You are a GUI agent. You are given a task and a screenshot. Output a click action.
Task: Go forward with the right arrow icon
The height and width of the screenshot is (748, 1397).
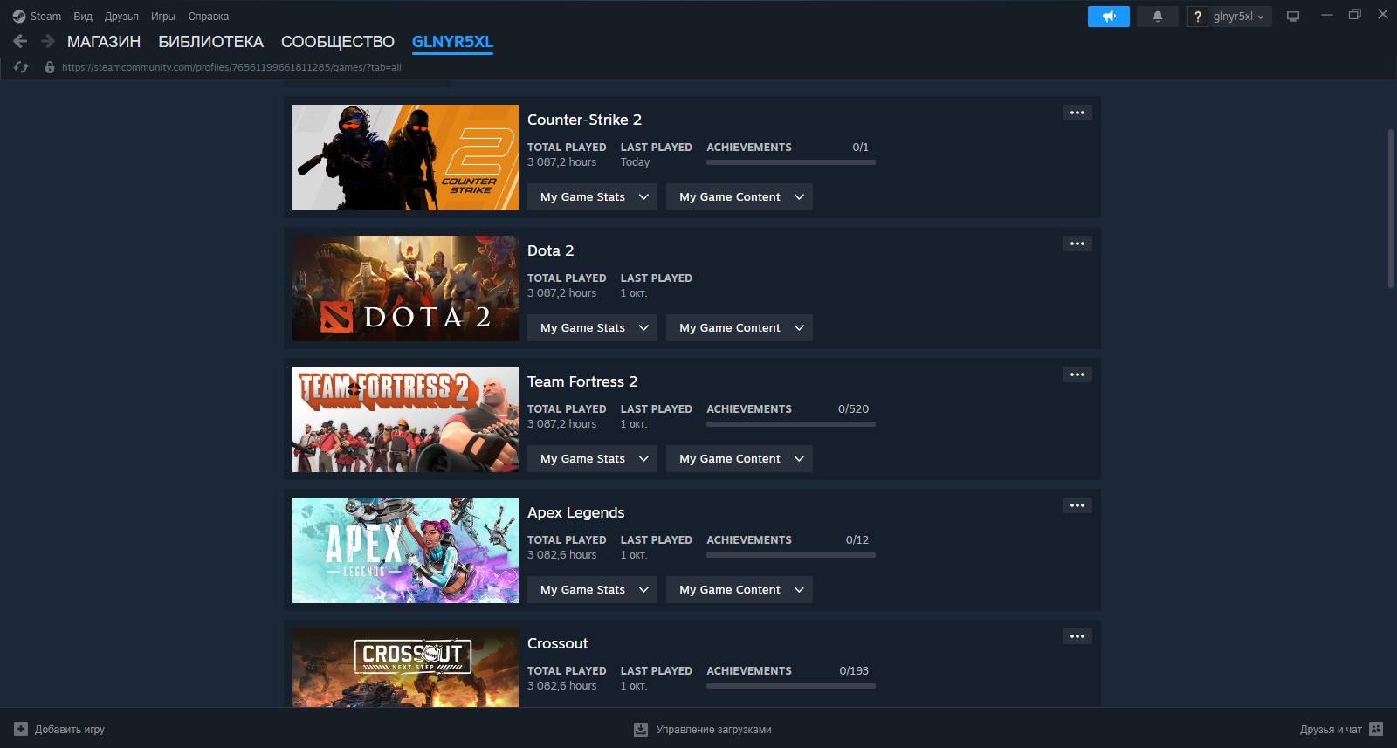[48, 41]
